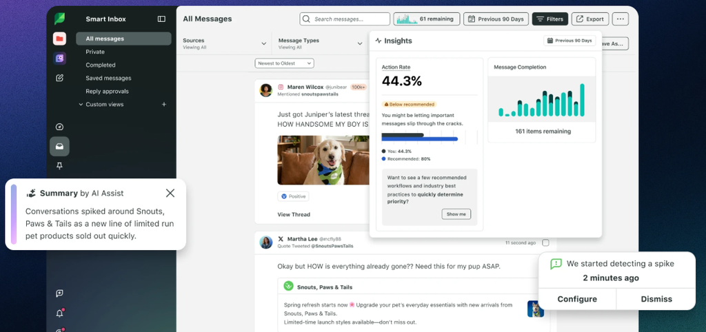Check the box on Martha Lee's message
Screen dimensions: 706x332
coord(545,243)
